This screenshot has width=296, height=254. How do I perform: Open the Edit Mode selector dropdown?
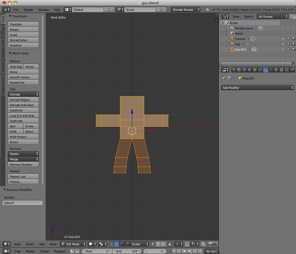tap(73, 244)
